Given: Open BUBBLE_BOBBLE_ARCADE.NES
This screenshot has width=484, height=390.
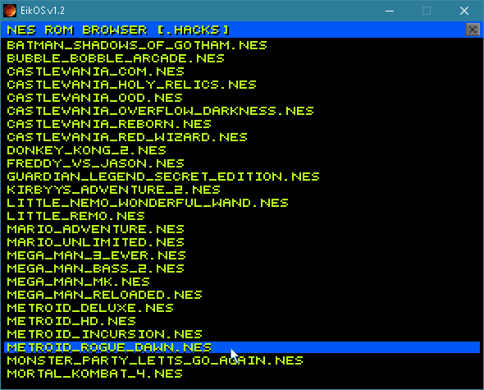Looking at the screenshot, I should 116,58.
